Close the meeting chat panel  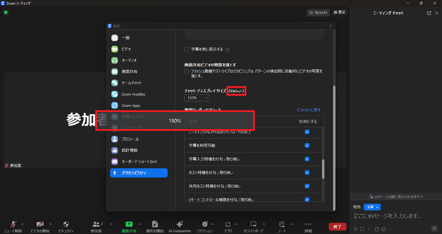(x=437, y=13)
